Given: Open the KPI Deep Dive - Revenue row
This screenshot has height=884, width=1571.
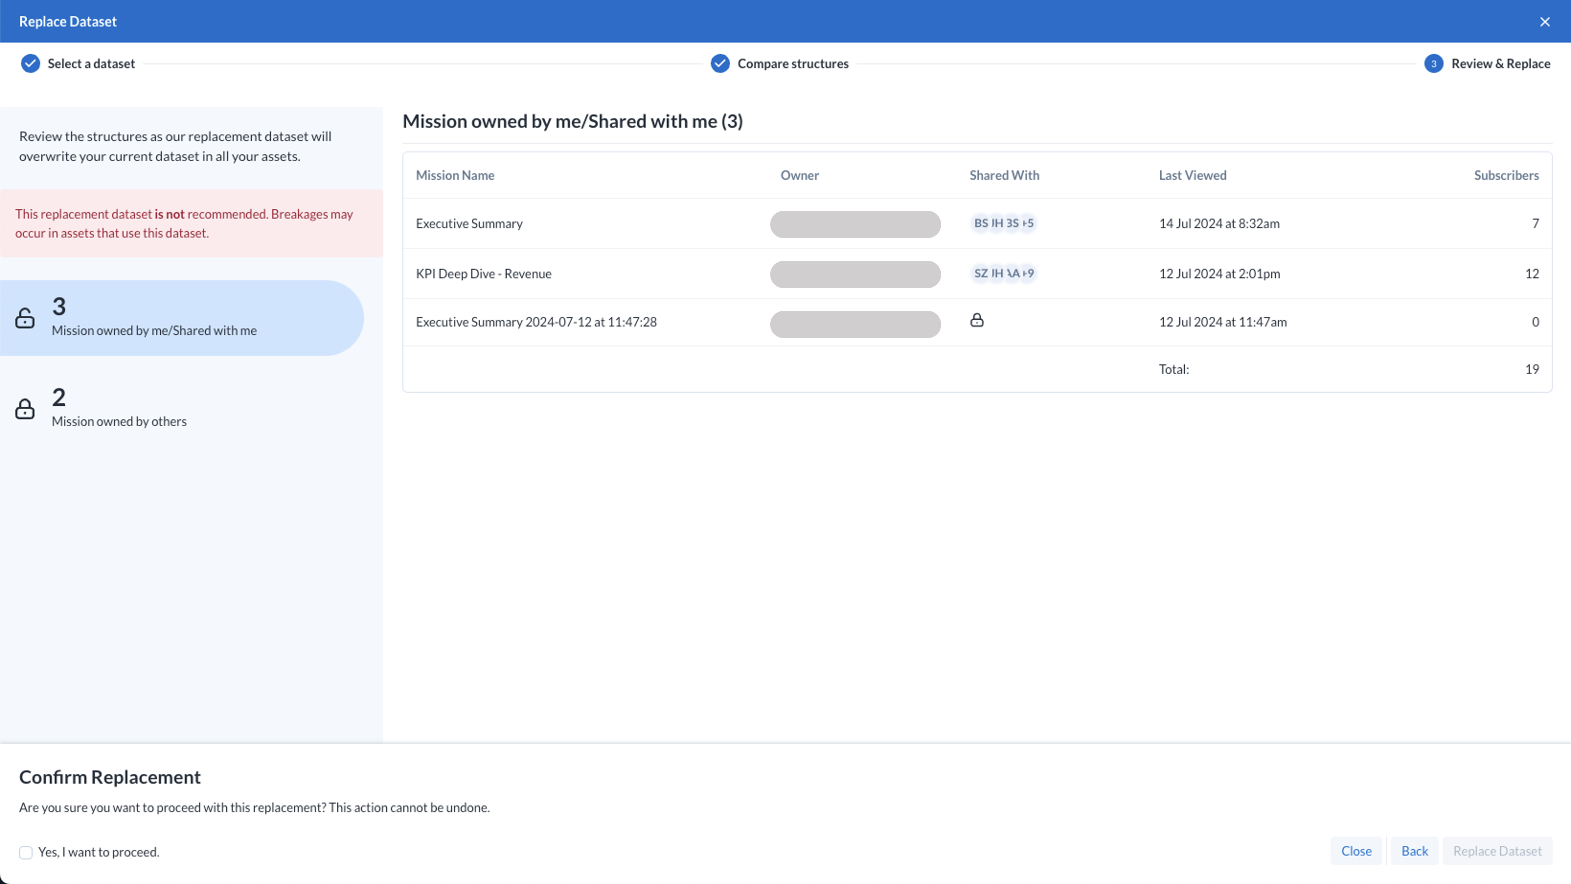Looking at the screenshot, I should tap(483, 274).
